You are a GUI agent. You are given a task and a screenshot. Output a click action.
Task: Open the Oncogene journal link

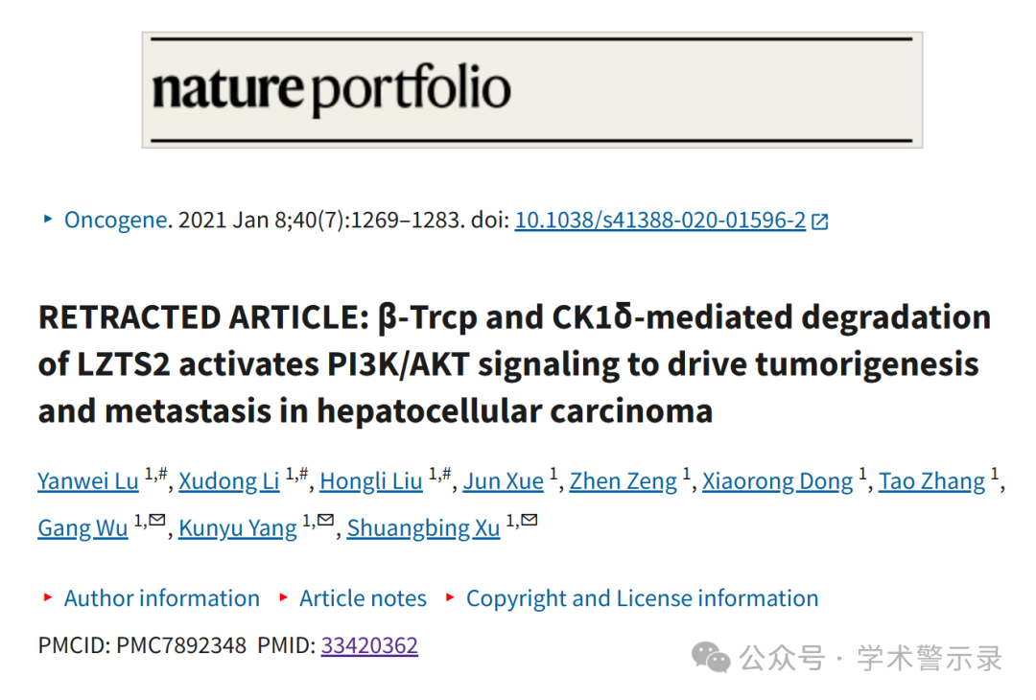point(116,220)
